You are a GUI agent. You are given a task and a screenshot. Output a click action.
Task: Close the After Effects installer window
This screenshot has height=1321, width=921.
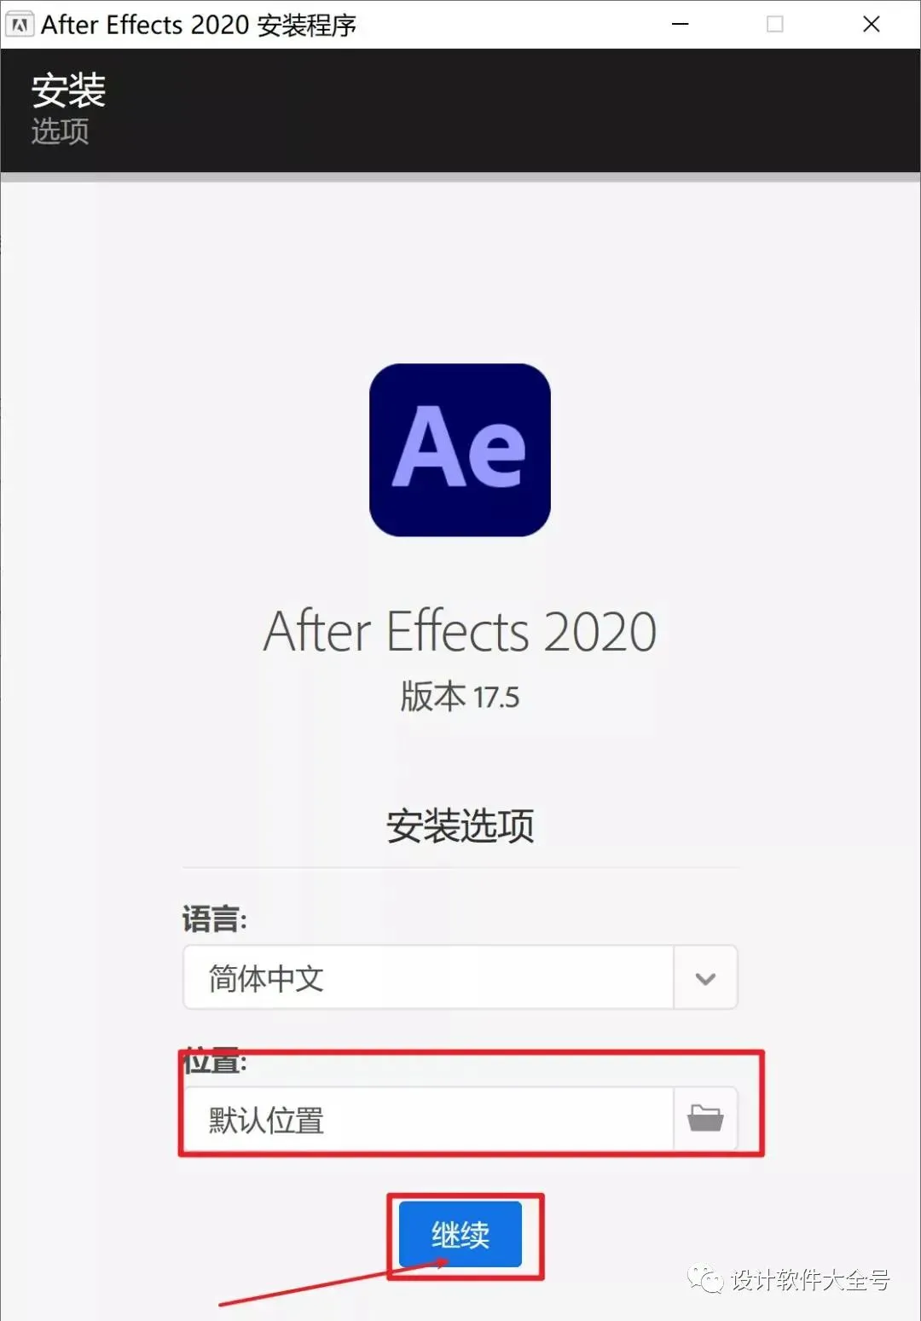click(871, 25)
